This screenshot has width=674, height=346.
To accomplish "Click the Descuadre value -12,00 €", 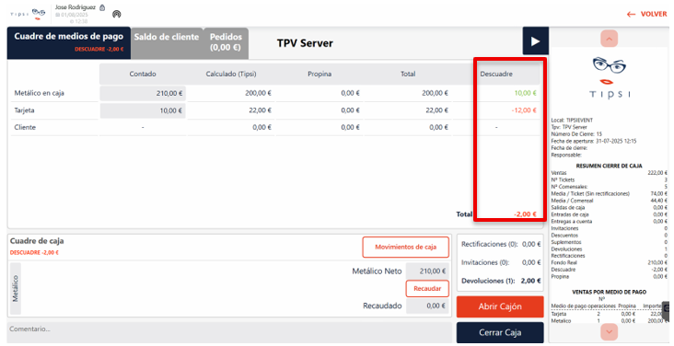I will click(524, 110).
